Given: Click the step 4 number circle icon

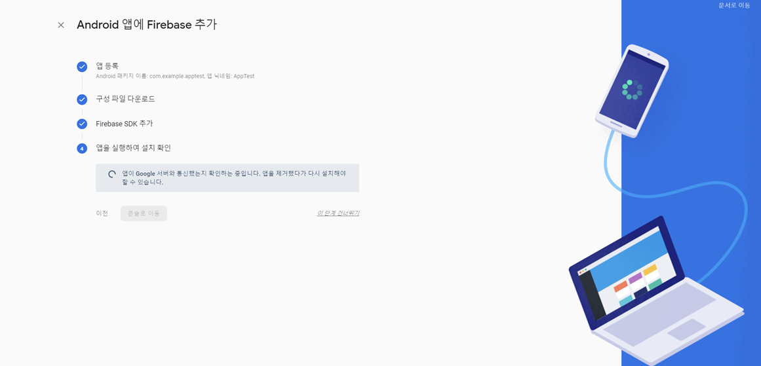Looking at the screenshot, I should click(x=82, y=149).
